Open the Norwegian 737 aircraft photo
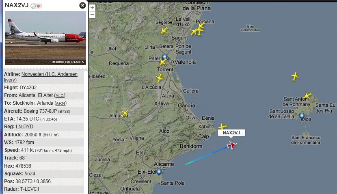Image resolution: width=337 pixels, height=194 pixels. (x=45, y=38)
